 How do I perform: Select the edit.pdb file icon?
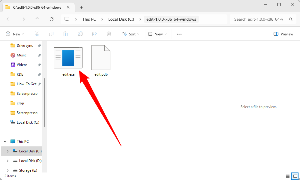tap(101, 58)
